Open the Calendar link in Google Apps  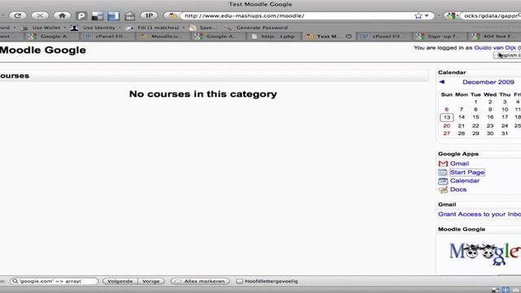pyautogui.click(x=465, y=181)
